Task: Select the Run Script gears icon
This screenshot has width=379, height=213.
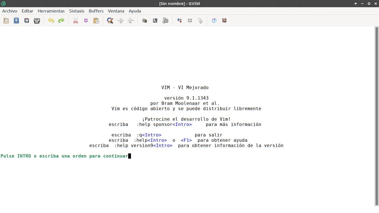Action: pos(165,20)
